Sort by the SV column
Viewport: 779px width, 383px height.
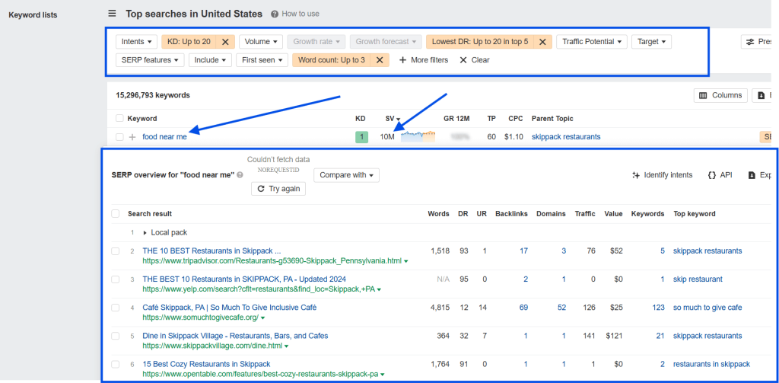(x=393, y=118)
